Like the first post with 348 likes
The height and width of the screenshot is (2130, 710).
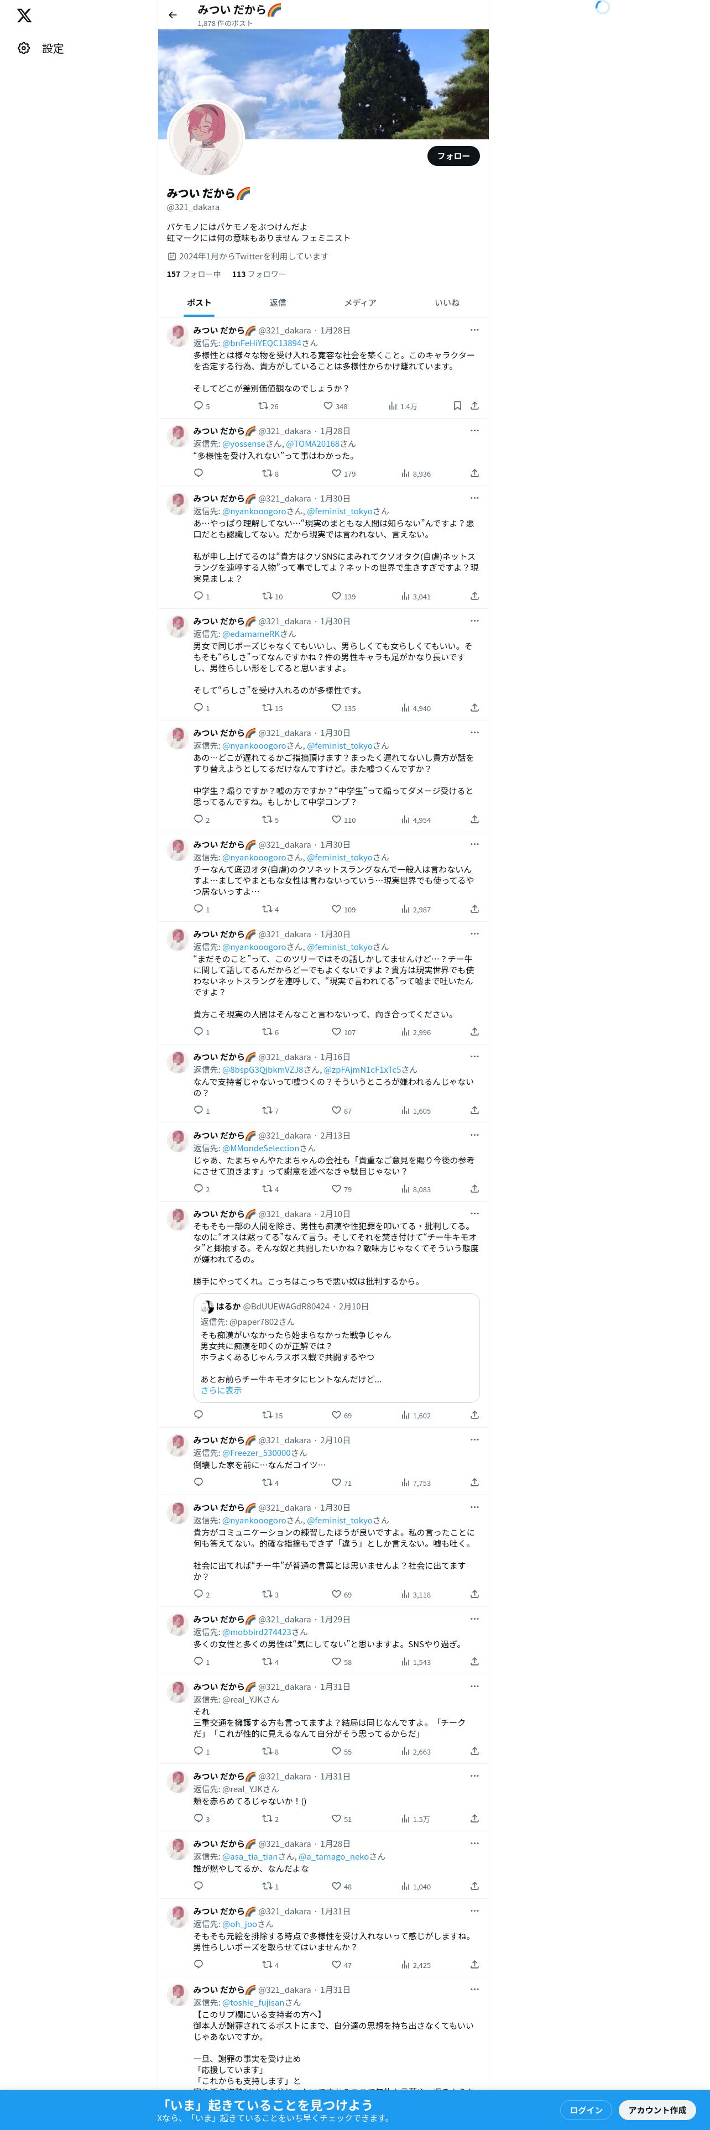pyautogui.click(x=335, y=406)
